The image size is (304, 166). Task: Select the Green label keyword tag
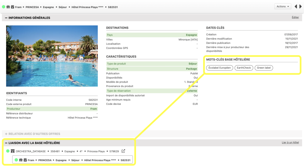click(x=264, y=68)
